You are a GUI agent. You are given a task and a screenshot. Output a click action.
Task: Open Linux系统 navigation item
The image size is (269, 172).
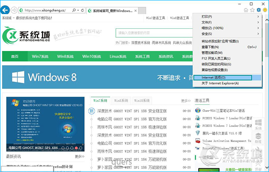click(118, 56)
